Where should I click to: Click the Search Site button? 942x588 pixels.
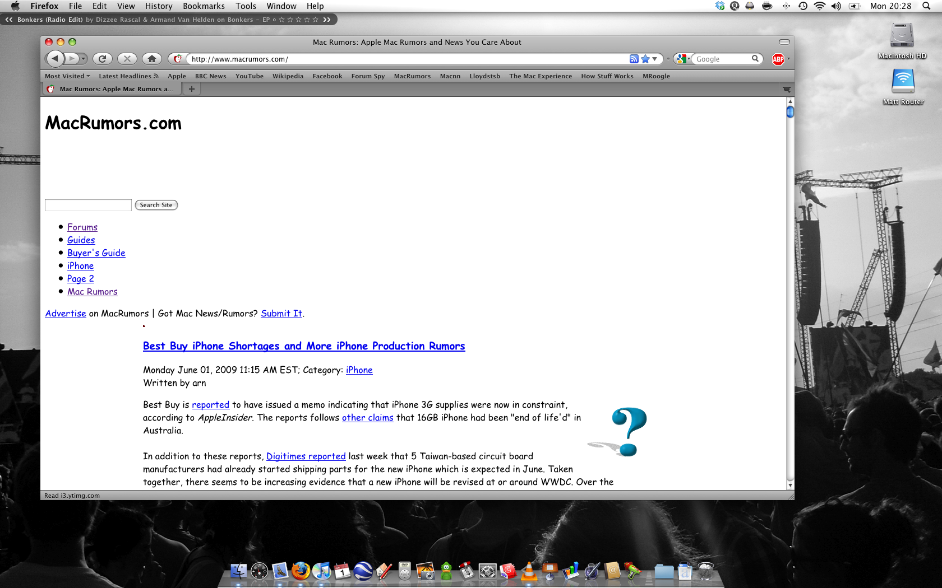[x=156, y=205]
